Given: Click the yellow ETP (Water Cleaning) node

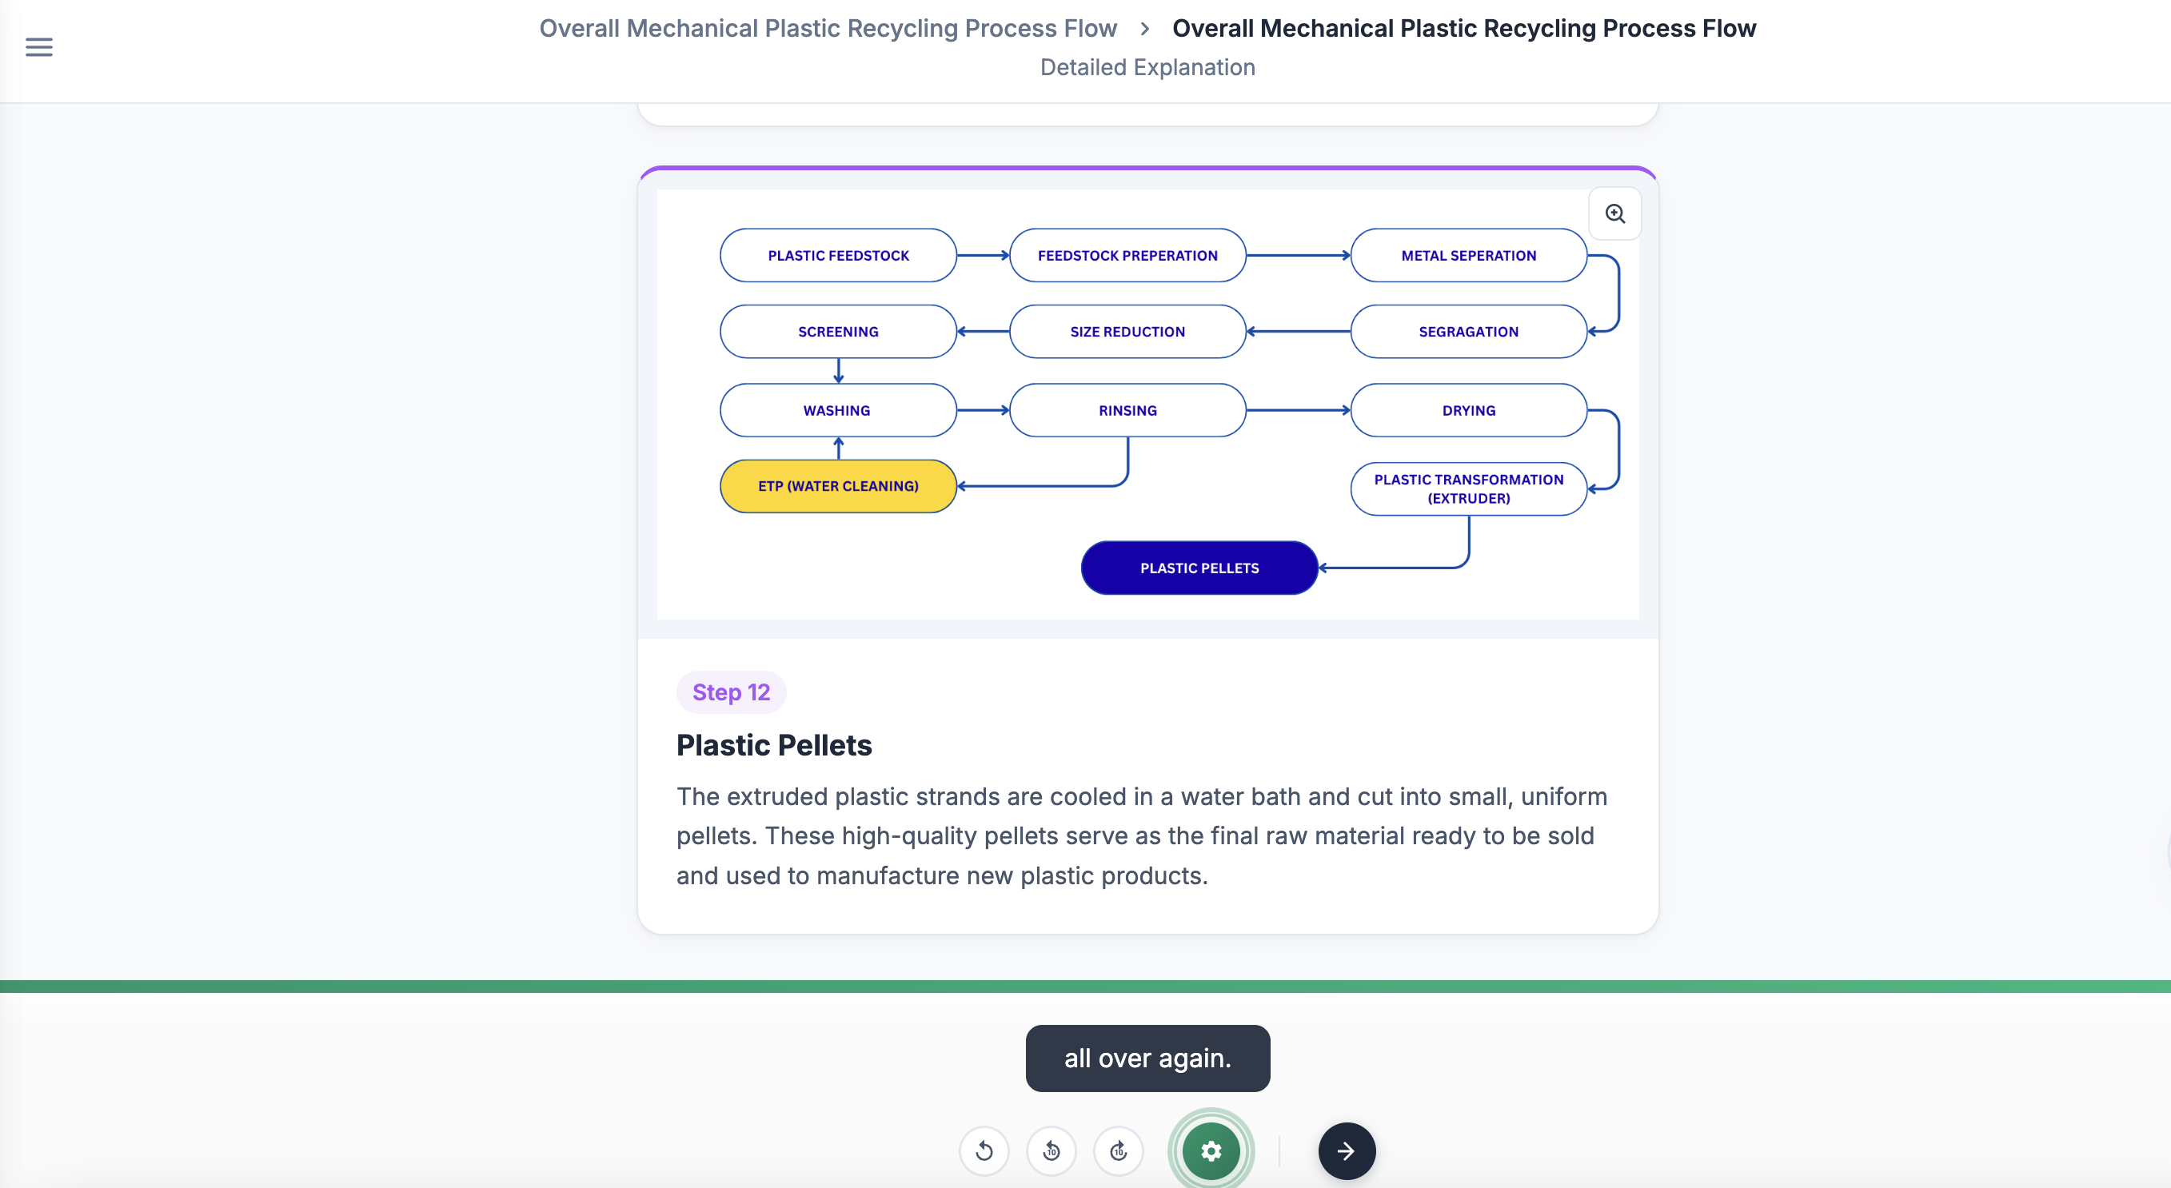Looking at the screenshot, I should (838, 486).
